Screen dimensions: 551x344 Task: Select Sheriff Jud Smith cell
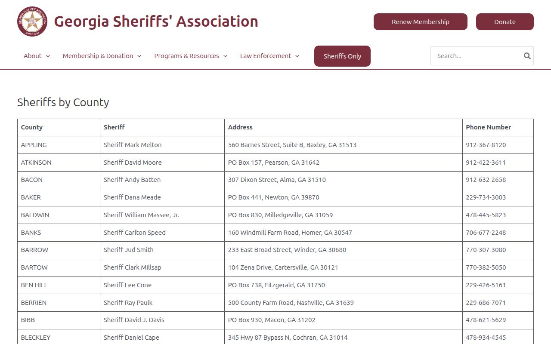(162, 250)
